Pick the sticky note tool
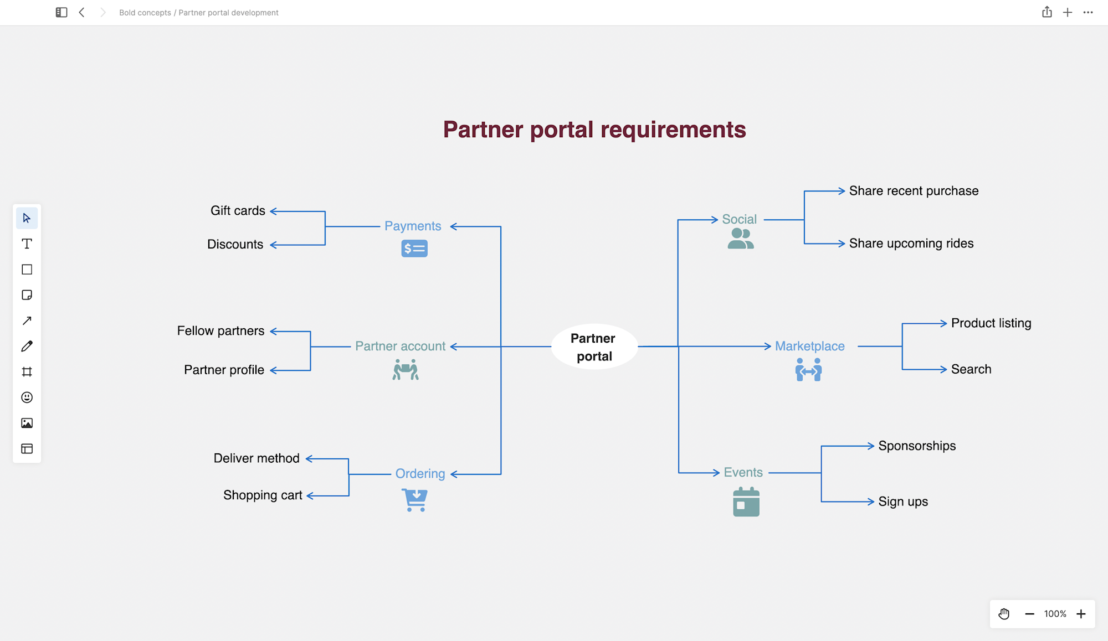Image resolution: width=1108 pixels, height=641 pixels. click(27, 295)
